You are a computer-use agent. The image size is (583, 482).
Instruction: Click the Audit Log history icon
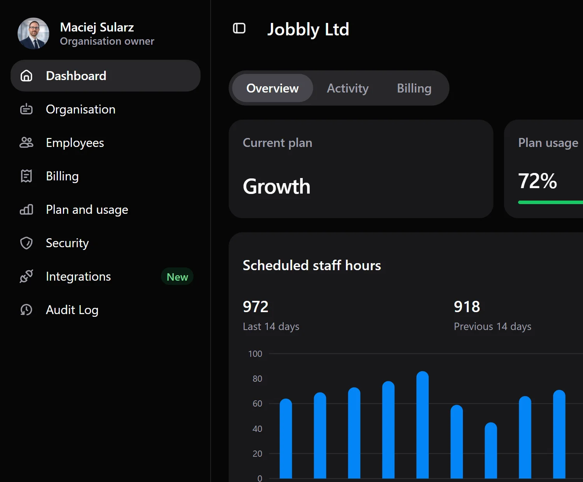click(26, 310)
